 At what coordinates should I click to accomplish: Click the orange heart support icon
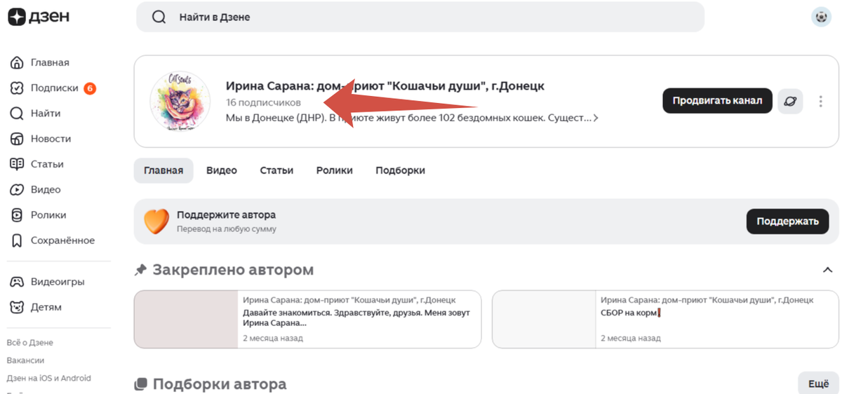point(156,221)
